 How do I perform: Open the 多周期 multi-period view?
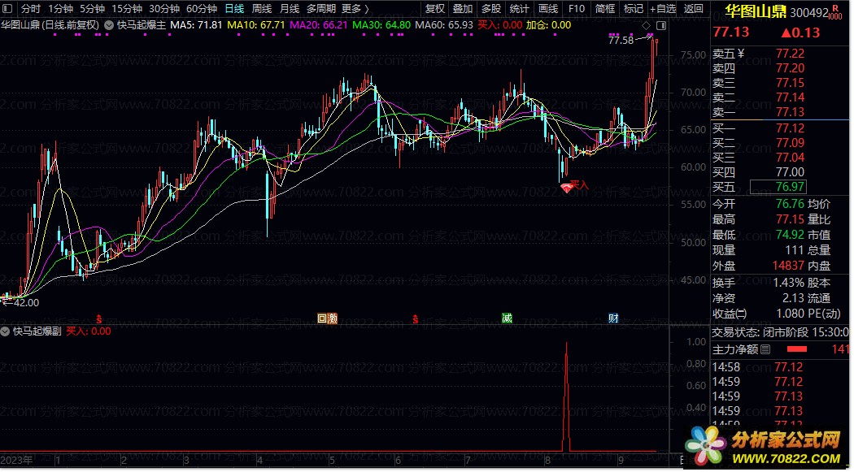point(320,9)
